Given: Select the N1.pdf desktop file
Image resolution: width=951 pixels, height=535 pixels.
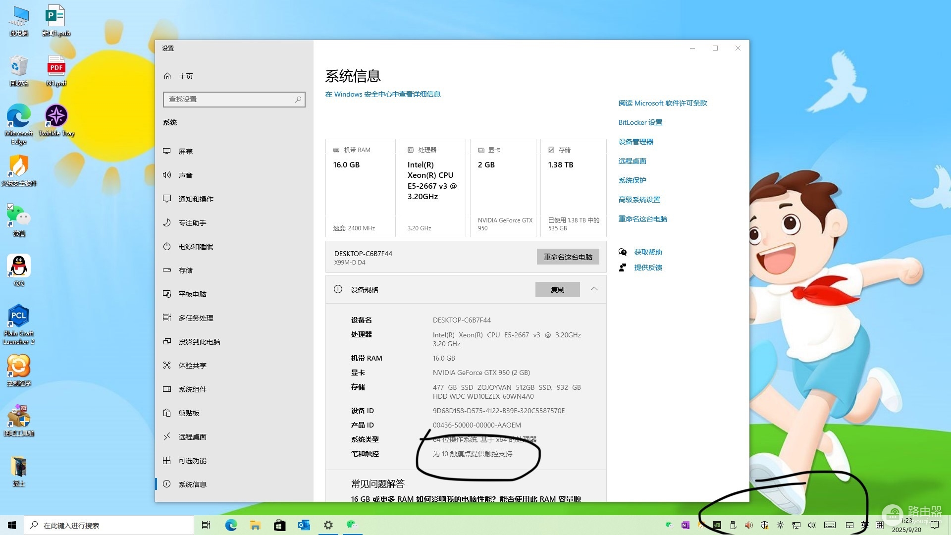Looking at the screenshot, I should pos(56,71).
